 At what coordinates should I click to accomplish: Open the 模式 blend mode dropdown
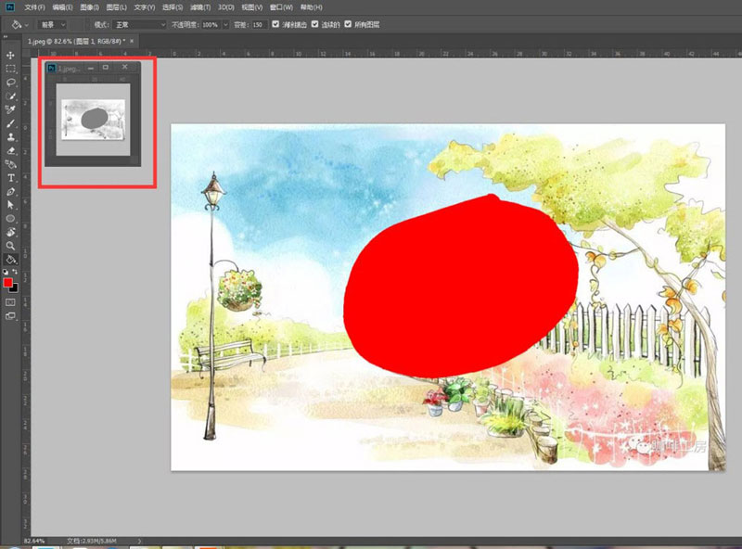[x=141, y=25]
